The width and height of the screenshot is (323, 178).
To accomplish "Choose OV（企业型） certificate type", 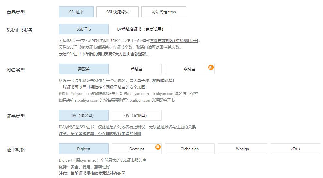I will point(137,116).
